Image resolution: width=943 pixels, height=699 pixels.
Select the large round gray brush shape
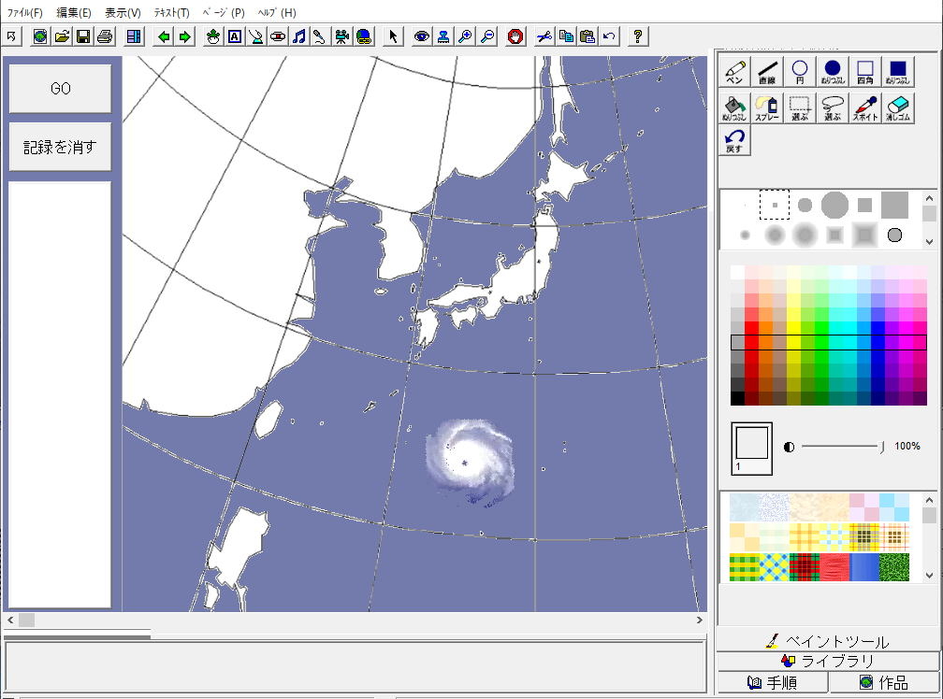pyautogui.click(x=834, y=205)
